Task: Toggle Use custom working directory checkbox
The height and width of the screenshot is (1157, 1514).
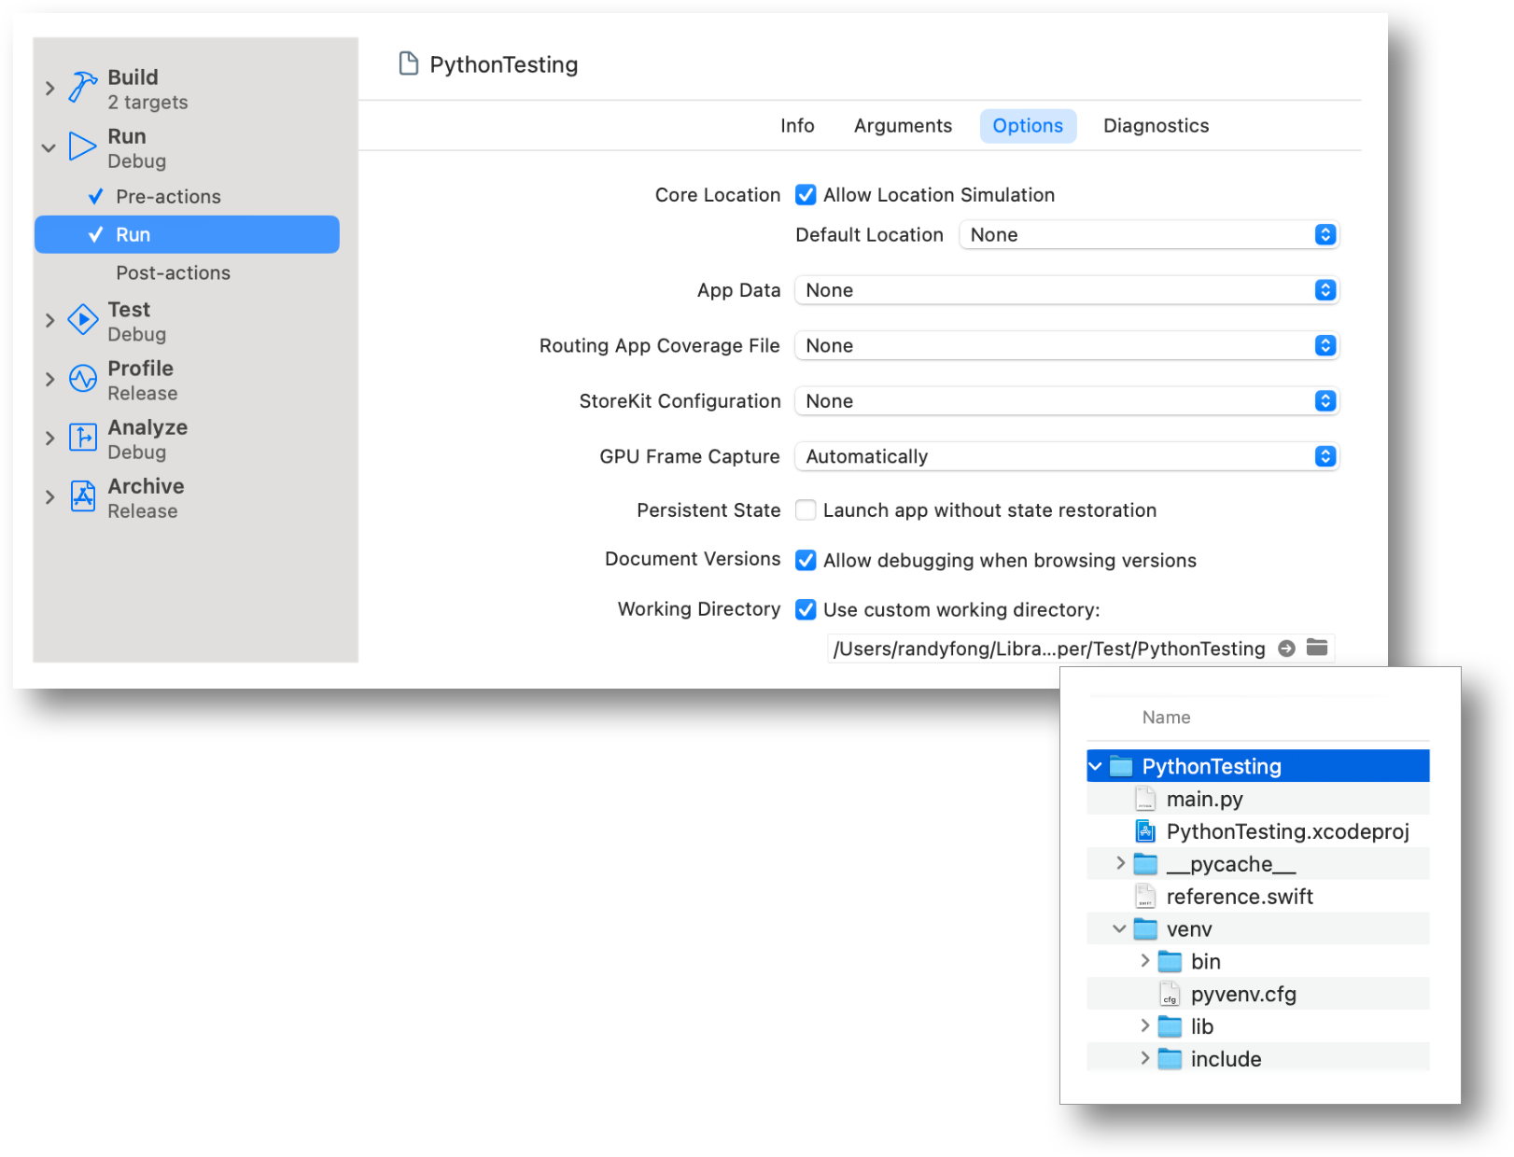Action: (x=806, y=609)
